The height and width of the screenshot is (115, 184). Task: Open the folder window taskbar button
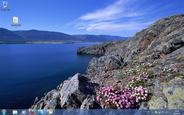point(51,112)
